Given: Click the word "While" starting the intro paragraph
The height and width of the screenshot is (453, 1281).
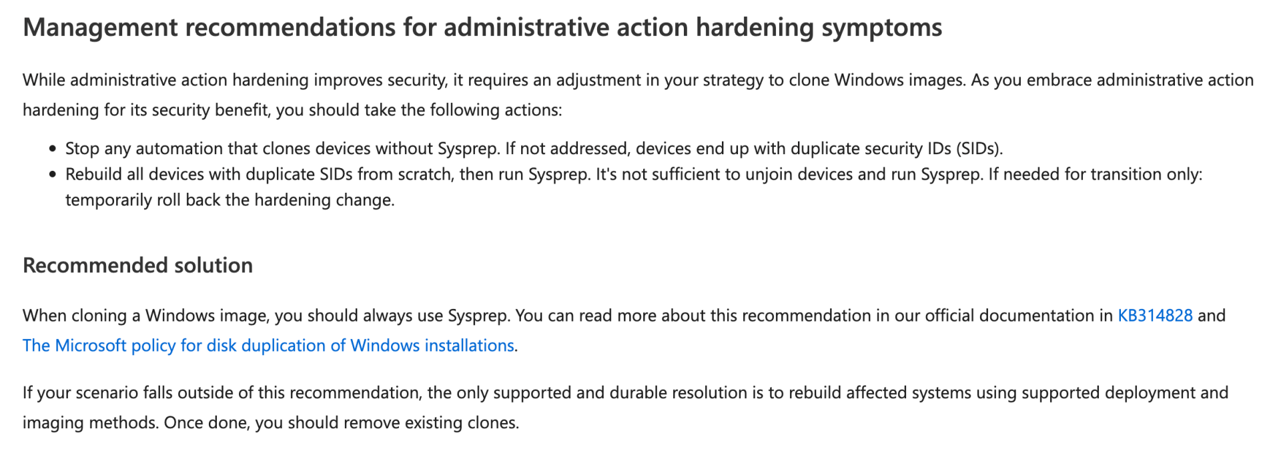Looking at the screenshot, I should coord(44,81).
